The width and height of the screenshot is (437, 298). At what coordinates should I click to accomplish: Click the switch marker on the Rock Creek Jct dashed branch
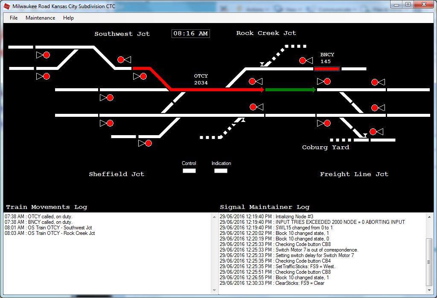click(262, 64)
